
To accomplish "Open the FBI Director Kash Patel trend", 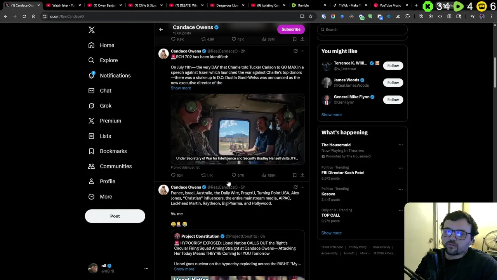I will tap(342, 173).
